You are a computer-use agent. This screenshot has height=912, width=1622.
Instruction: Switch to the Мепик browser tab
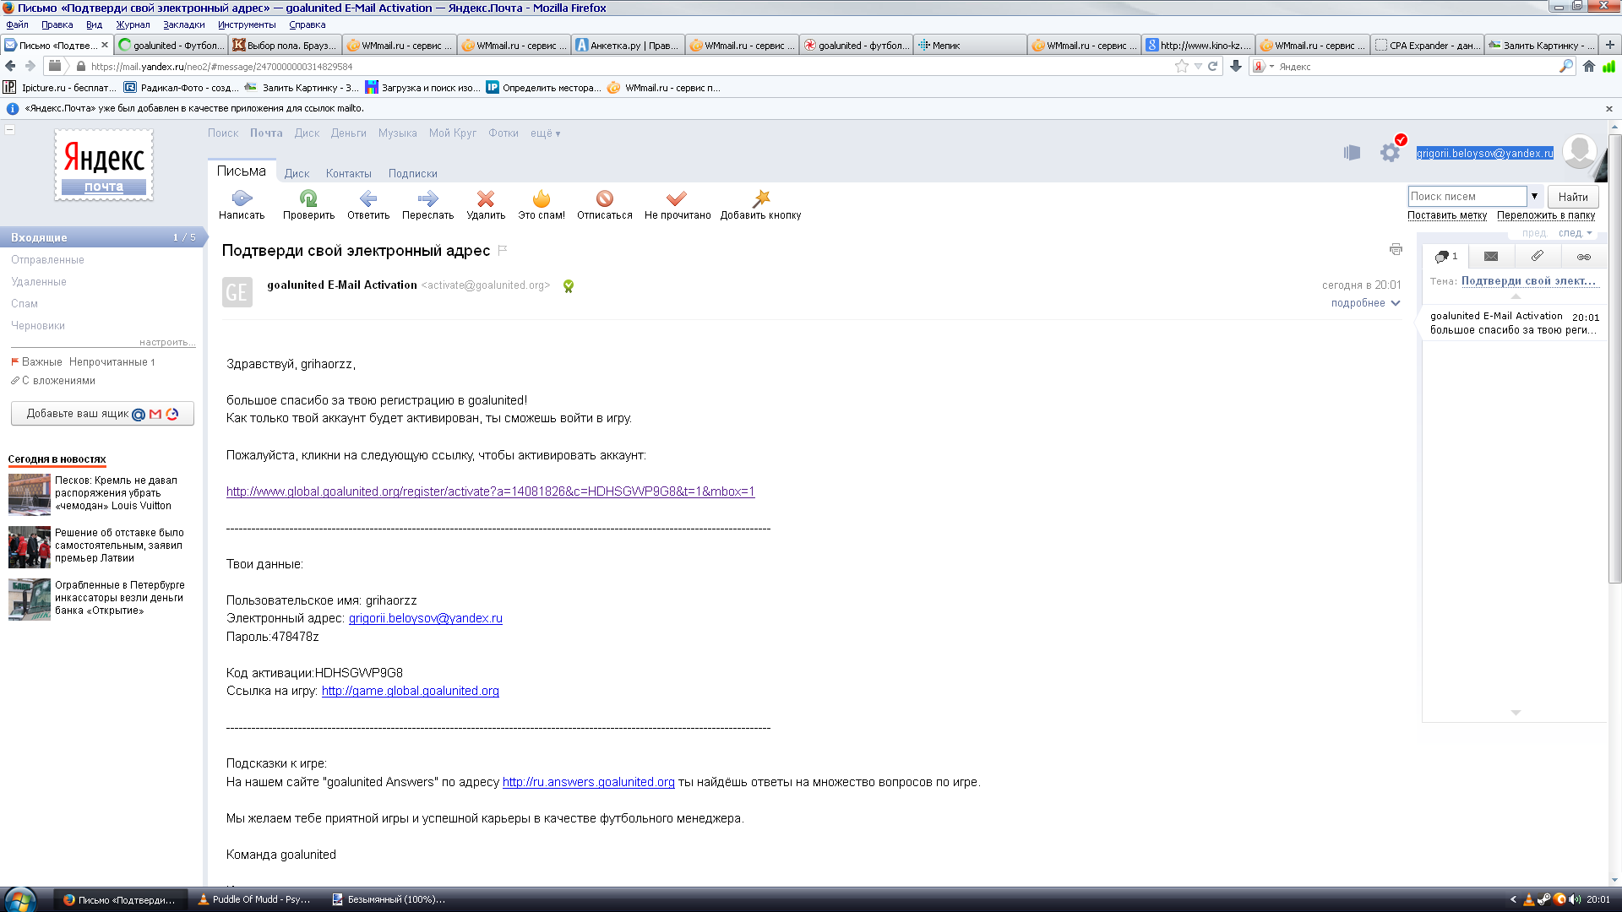[970, 45]
